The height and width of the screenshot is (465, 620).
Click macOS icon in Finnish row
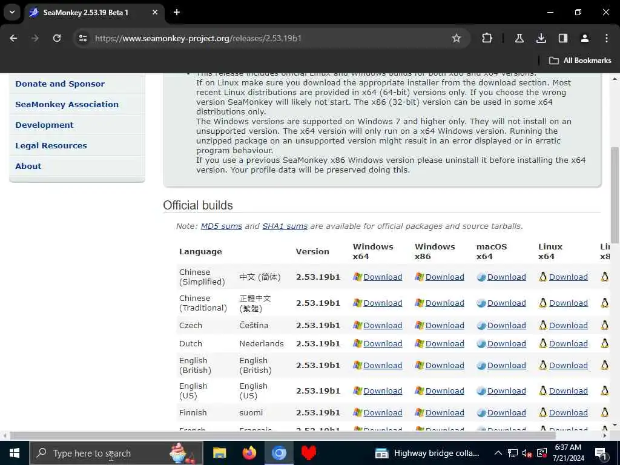tap(481, 413)
